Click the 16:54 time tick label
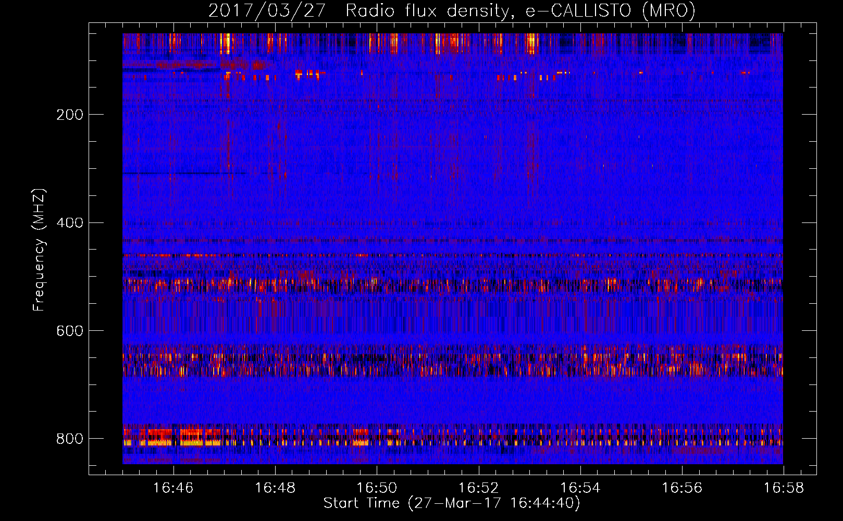 coord(580,488)
